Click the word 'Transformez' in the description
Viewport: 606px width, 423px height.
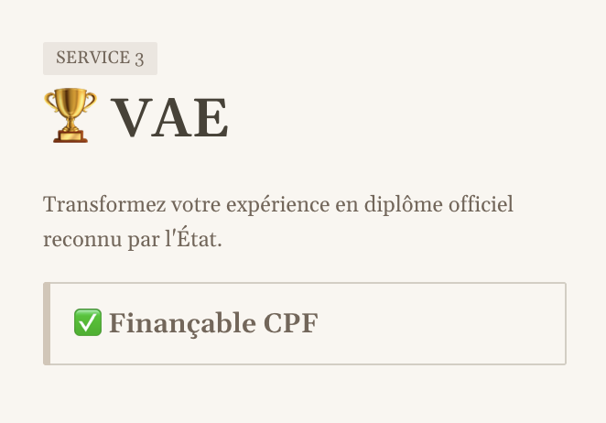(x=104, y=204)
